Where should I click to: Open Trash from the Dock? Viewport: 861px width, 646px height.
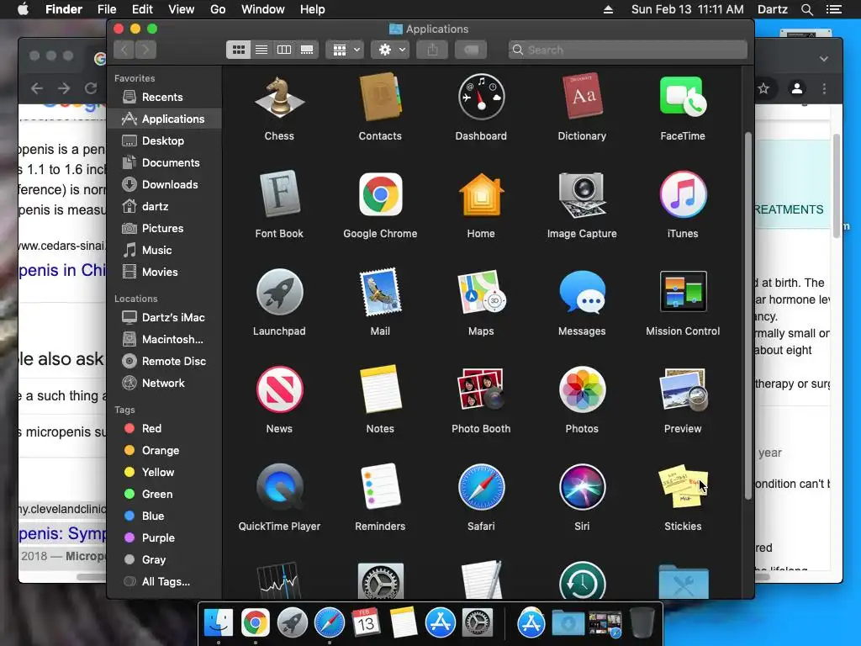coord(642,622)
